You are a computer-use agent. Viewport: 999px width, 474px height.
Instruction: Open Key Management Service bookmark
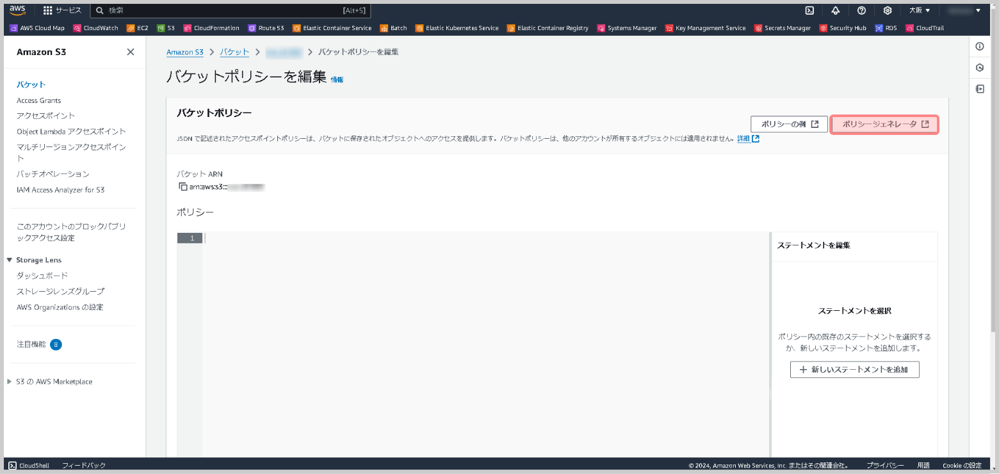pos(705,28)
